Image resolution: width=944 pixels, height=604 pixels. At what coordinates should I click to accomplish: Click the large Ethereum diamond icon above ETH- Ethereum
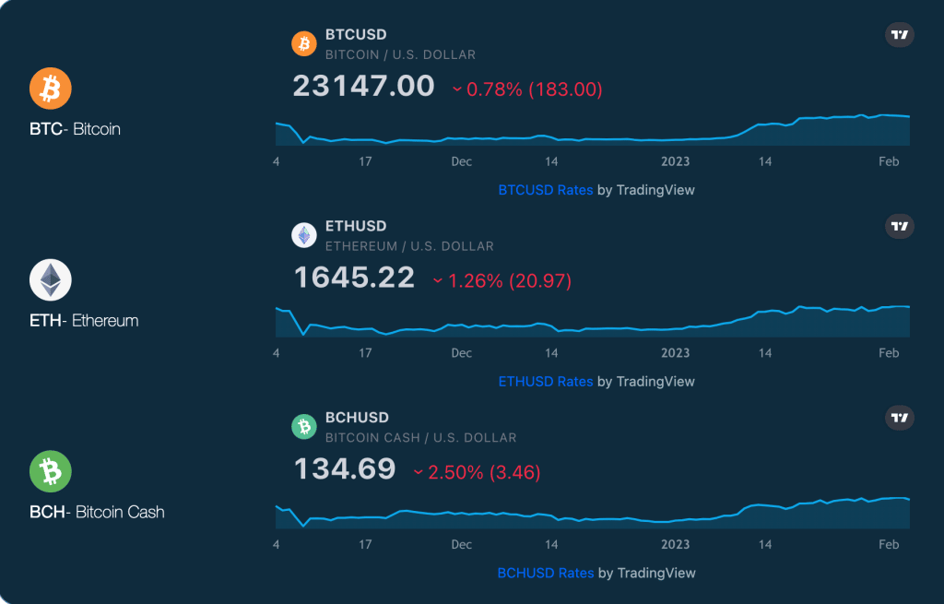pyautogui.click(x=51, y=280)
